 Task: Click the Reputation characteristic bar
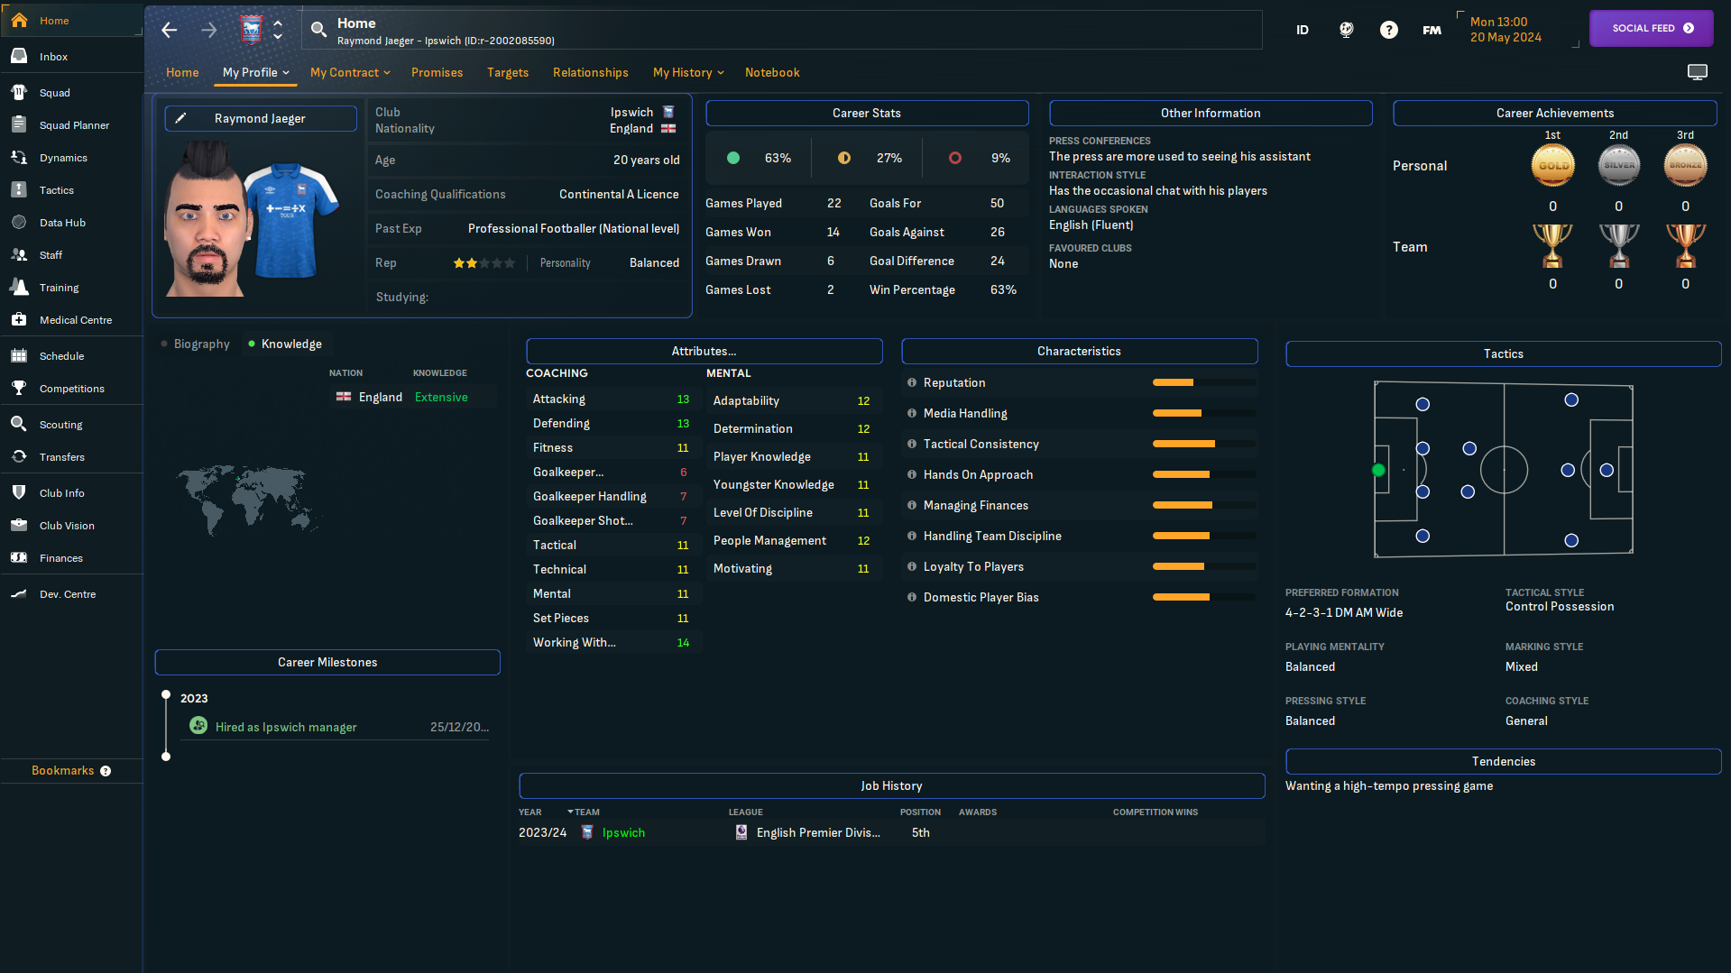[1203, 382]
